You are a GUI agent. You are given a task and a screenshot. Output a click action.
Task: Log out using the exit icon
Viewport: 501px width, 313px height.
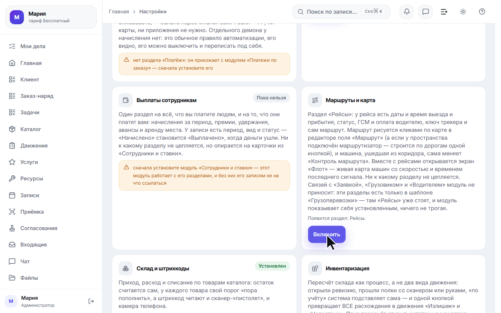pyautogui.click(x=91, y=301)
